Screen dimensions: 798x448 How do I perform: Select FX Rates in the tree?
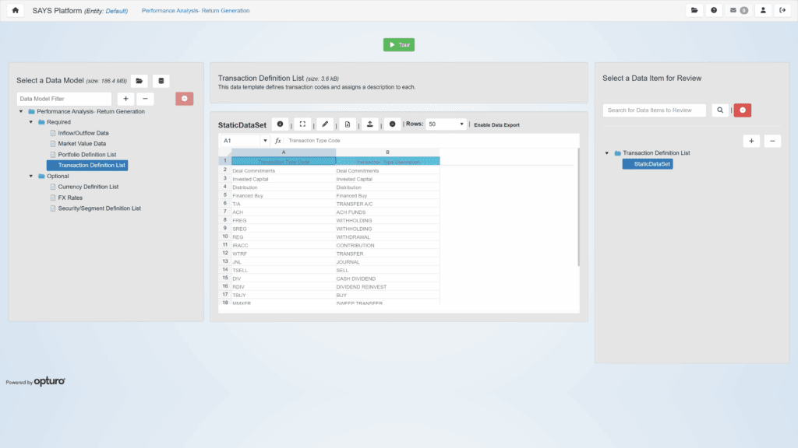tap(72, 198)
